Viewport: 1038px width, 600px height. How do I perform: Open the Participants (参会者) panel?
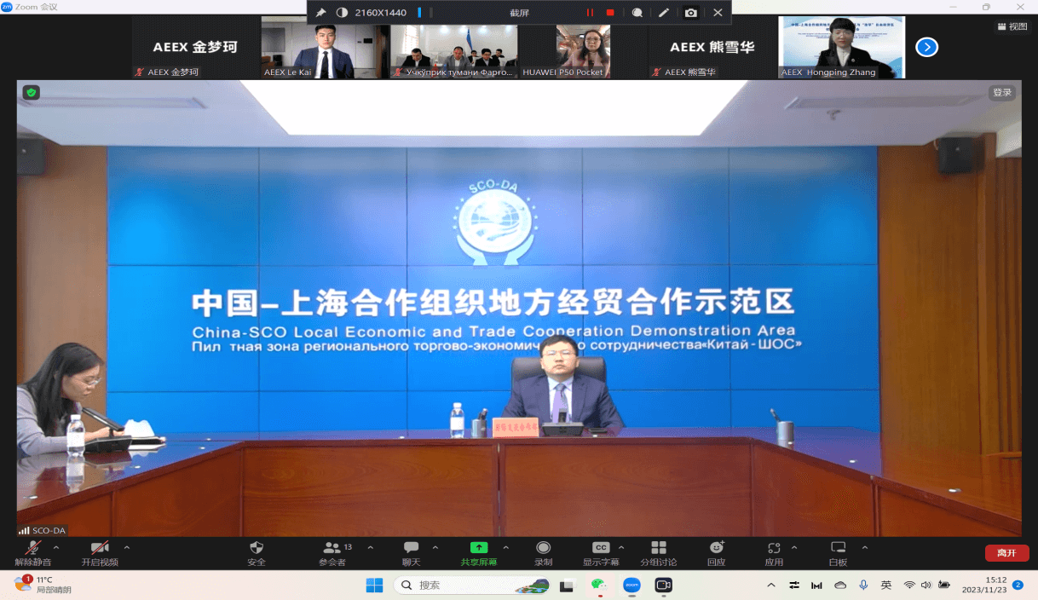(x=332, y=549)
